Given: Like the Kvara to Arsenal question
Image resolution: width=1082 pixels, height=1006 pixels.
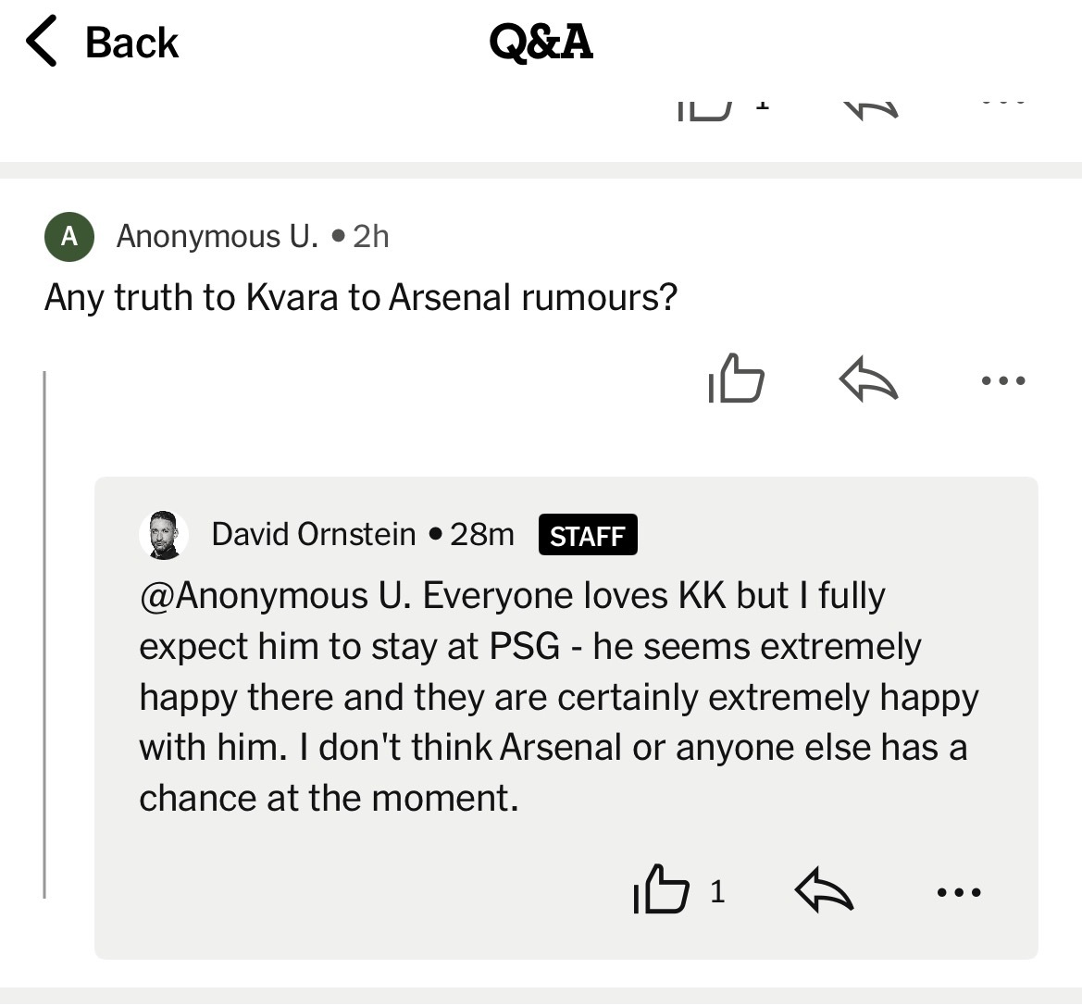Looking at the screenshot, I should (737, 379).
